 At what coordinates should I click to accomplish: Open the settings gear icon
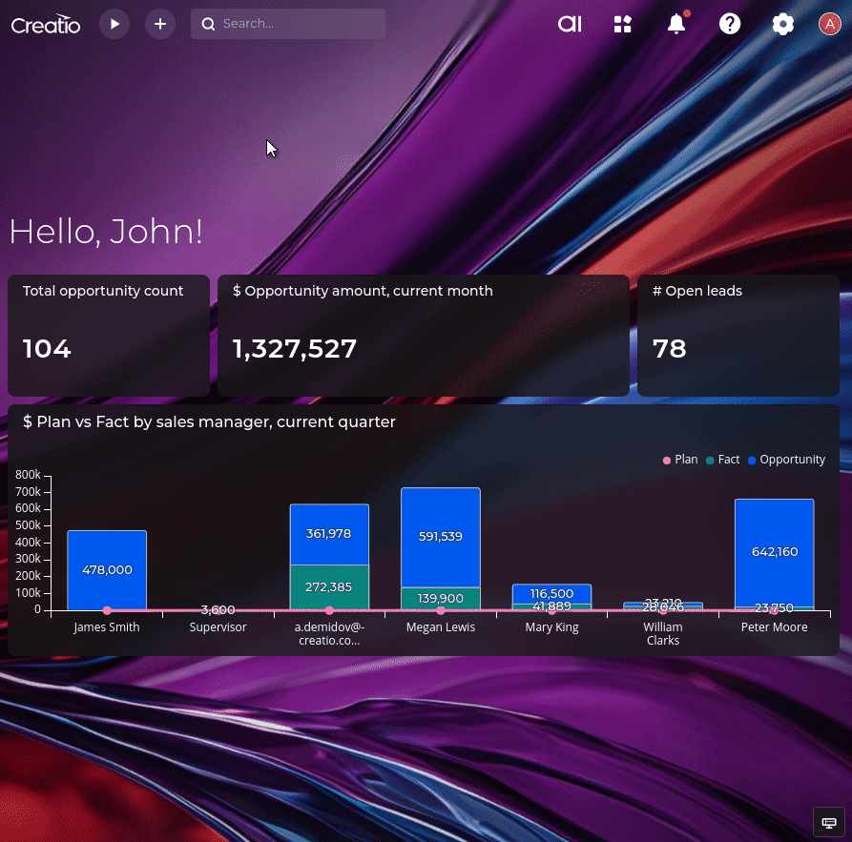783,24
